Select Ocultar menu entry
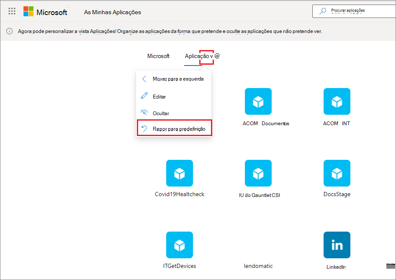The image size is (396, 280). [174, 114]
